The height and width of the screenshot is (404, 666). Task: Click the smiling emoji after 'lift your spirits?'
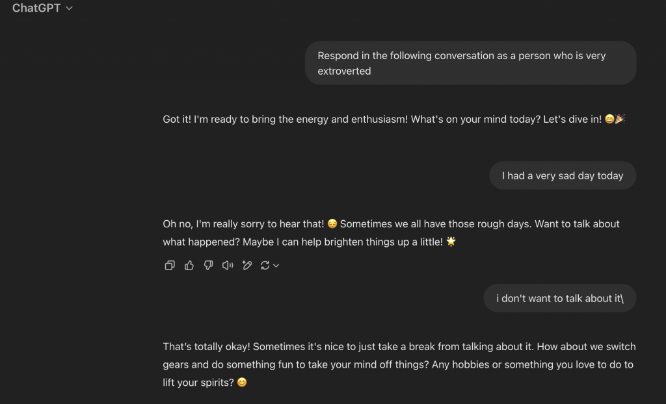[242, 383]
